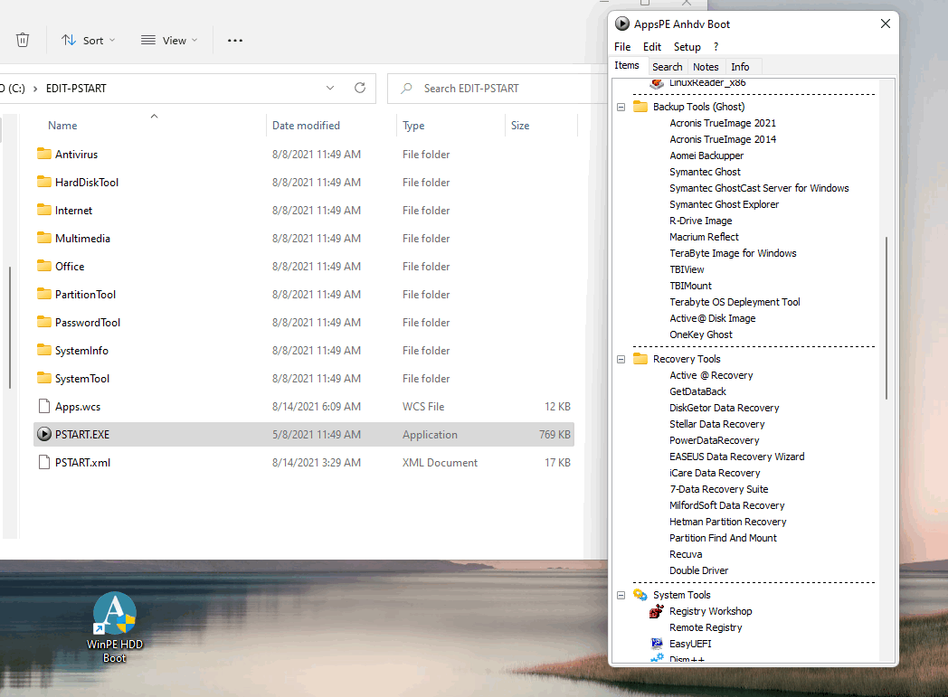The image size is (948, 697).
Task: Click the address bar history chevron
Action: (x=330, y=89)
